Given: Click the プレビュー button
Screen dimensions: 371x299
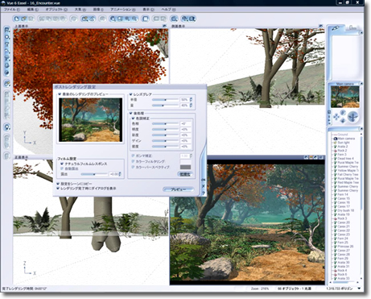Looking at the screenshot, I should point(179,189).
